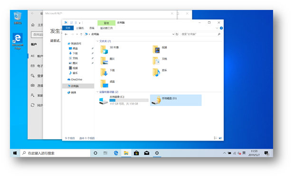Select the 视频 folder in the main pane
The height and width of the screenshot is (177, 293).
pos(160,50)
